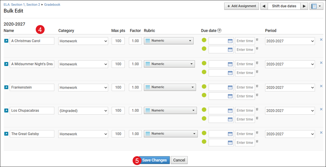Click Max pts field for Frankenstein
This screenshot has width=326, height=167.
tap(118, 87)
